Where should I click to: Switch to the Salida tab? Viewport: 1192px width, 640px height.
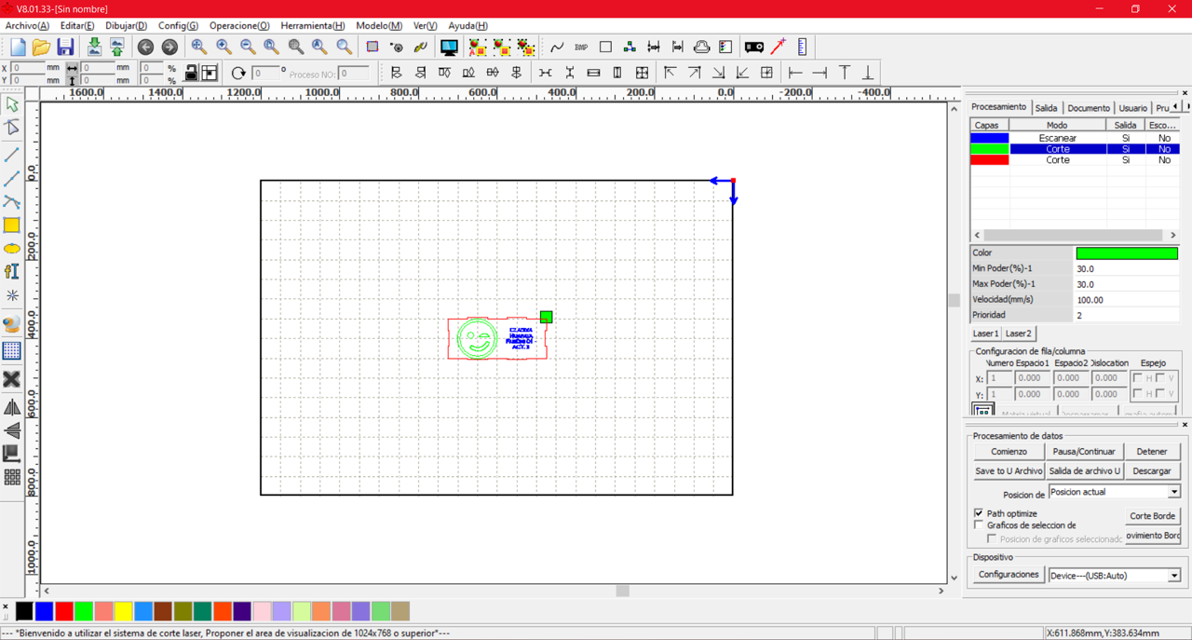pyautogui.click(x=1046, y=108)
